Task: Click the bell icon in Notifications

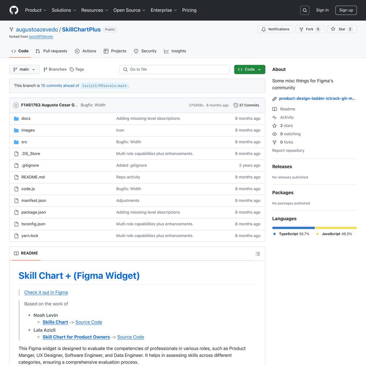Action: click(x=264, y=29)
